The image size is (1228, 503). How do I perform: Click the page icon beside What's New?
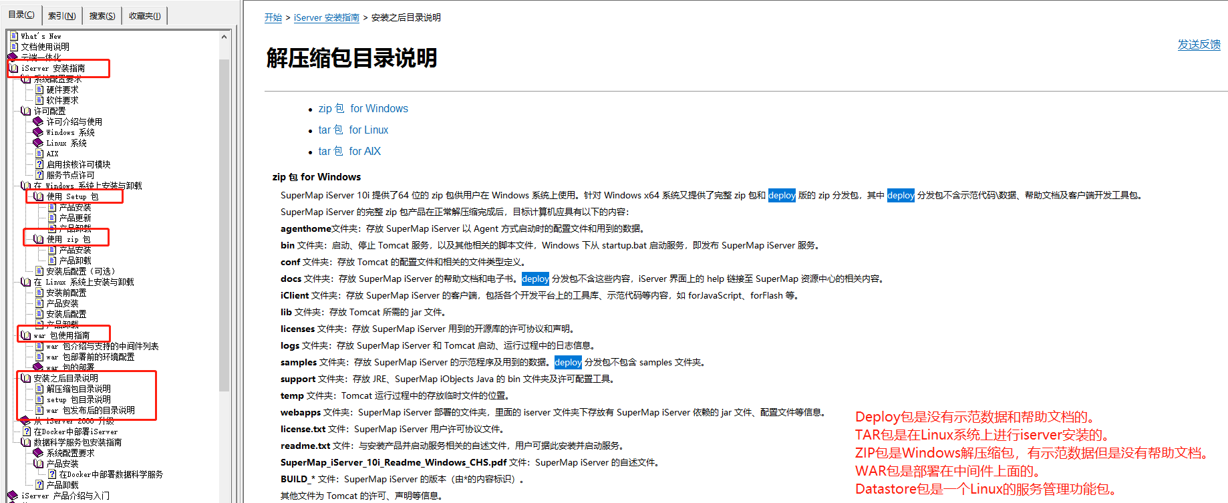tap(14, 36)
